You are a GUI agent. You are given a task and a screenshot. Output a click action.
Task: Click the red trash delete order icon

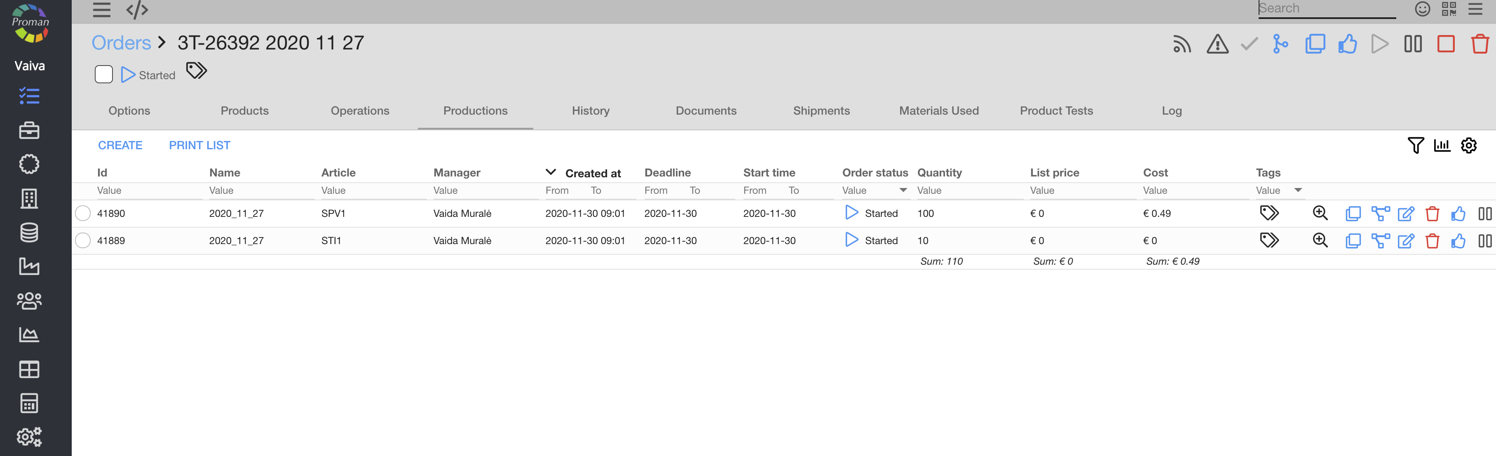[1479, 44]
